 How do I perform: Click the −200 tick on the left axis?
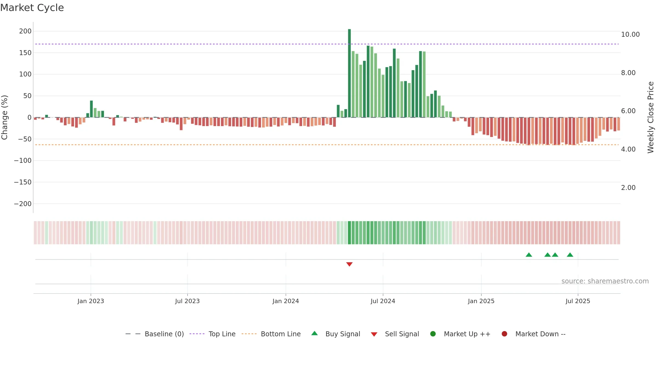[x=23, y=204]
